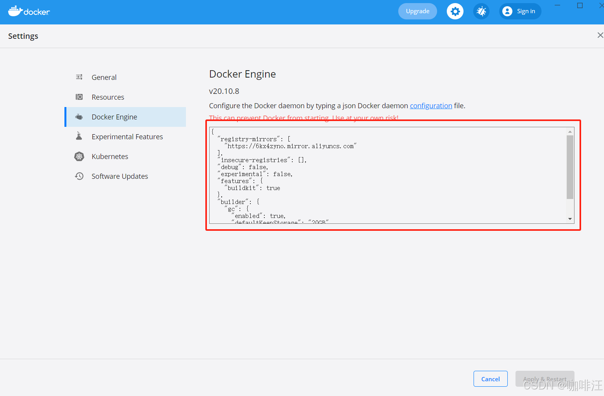This screenshot has height=396, width=604.
Task: Go to Kubernetes settings
Action: [125, 156]
